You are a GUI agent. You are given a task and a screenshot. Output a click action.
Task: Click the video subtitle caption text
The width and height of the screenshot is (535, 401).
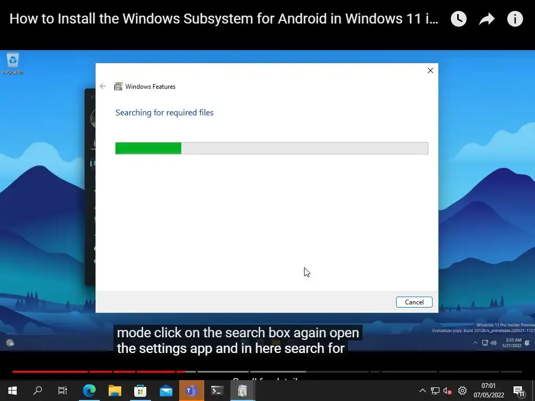pos(238,340)
